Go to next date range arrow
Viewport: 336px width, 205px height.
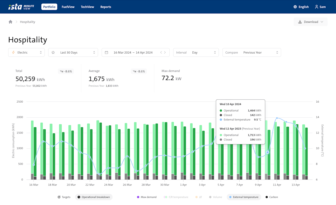[x=165, y=52]
